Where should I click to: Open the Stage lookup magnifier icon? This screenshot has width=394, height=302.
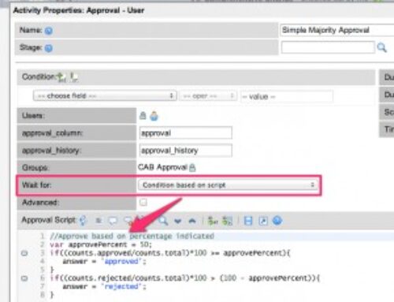point(381,47)
